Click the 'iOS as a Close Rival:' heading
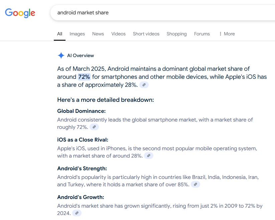This screenshot has height=220, width=275. [x=83, y=140]
